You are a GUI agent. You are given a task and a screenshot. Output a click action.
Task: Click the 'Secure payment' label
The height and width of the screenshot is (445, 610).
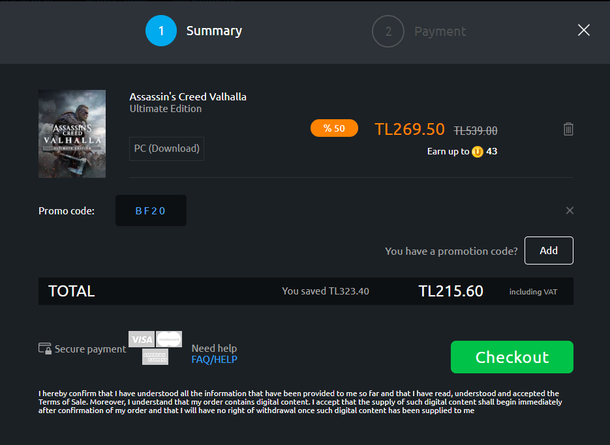(90, 349)
